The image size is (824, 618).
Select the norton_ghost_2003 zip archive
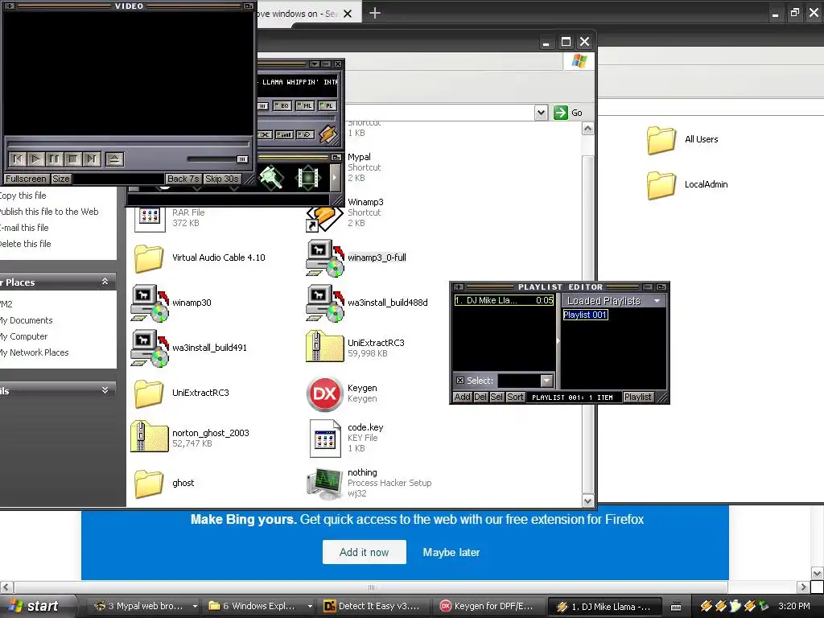pos(150,437)
